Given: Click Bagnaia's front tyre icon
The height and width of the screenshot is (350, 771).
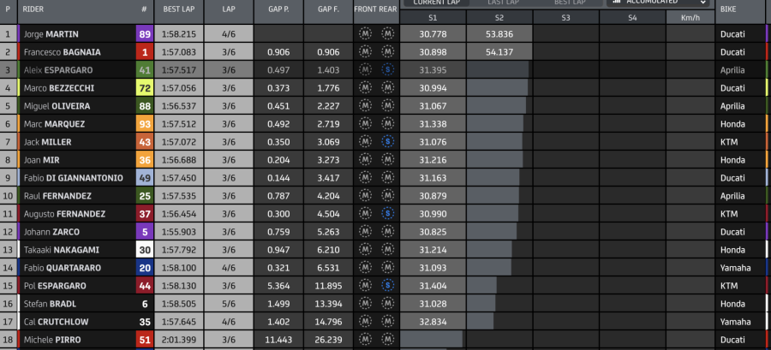Looking at the screenshot, I should point(365,52).
